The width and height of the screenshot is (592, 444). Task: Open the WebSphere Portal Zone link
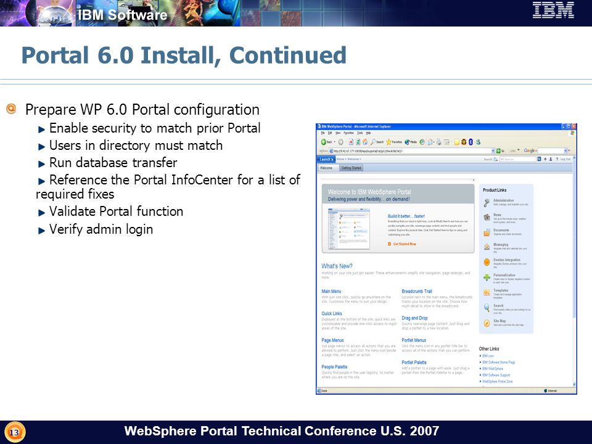(x=497, y=381)
